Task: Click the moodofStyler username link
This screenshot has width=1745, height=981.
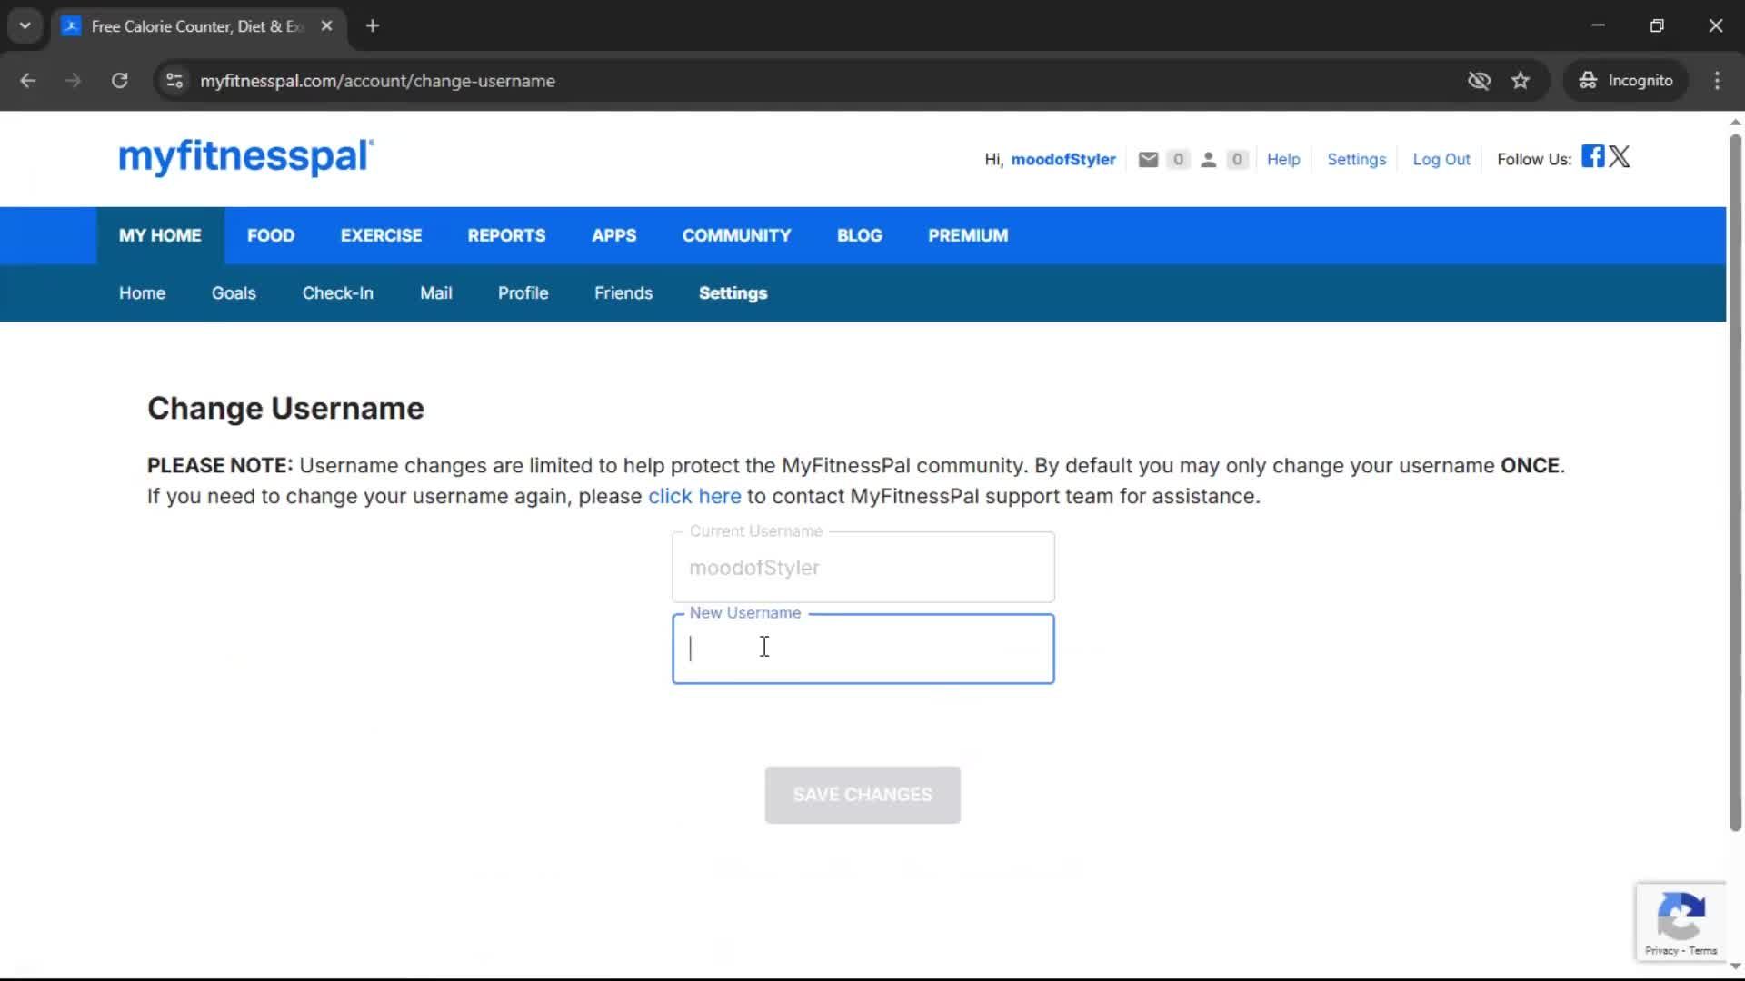Action: point(1062,160)
